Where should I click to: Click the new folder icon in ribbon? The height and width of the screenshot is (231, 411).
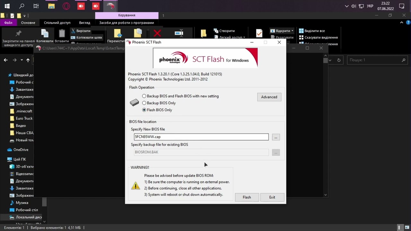203,33
